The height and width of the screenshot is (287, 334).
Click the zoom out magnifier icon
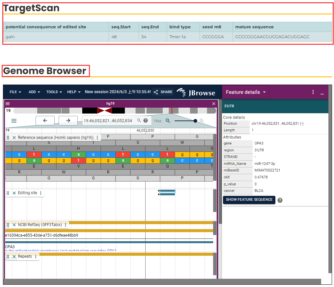point(168,121)
